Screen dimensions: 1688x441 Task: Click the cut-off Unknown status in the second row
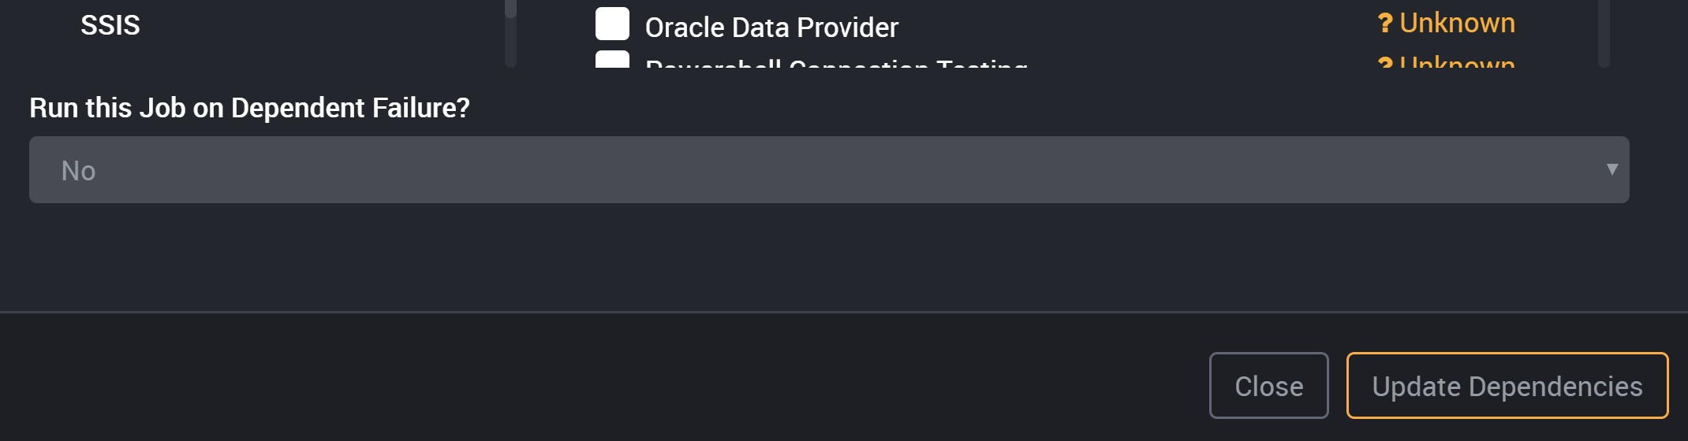point(1457,61)
